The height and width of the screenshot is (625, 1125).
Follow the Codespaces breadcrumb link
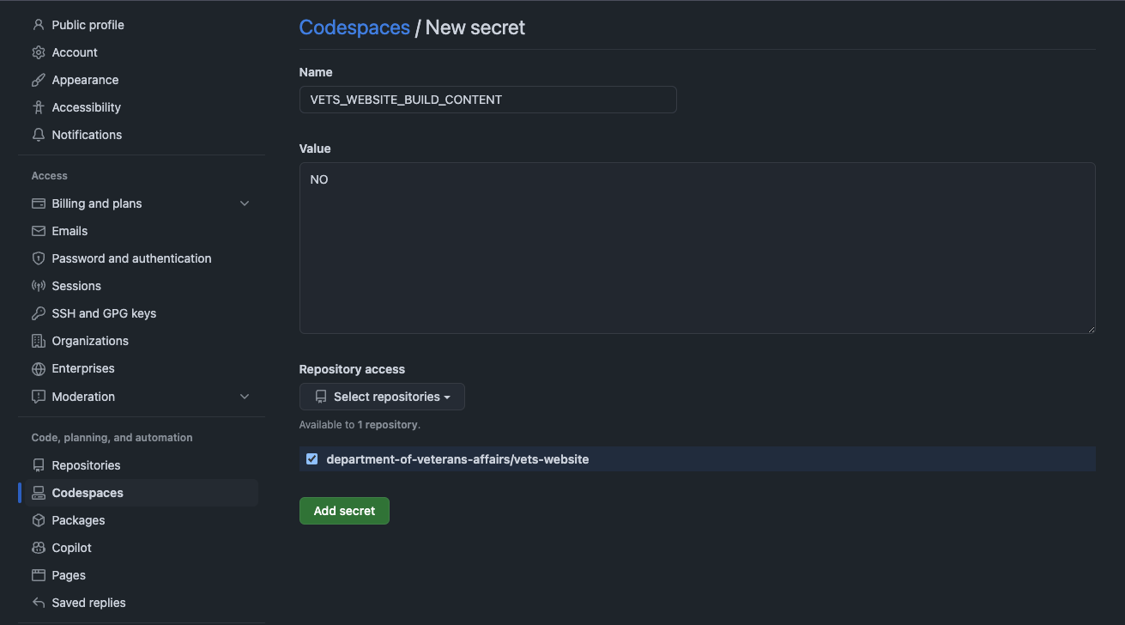pyautogui.click(x=354, y=27)
